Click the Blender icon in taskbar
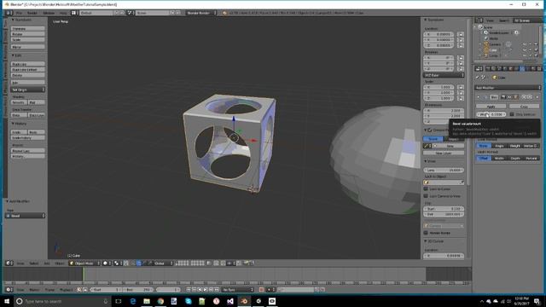Screen dimensions: 546x307 point(244,301)
